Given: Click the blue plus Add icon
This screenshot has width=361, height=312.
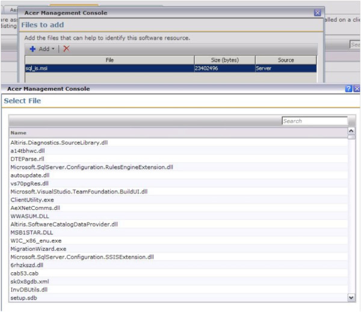Looking at the screenshot, I should pyautogui.click(x=32, y=49).
